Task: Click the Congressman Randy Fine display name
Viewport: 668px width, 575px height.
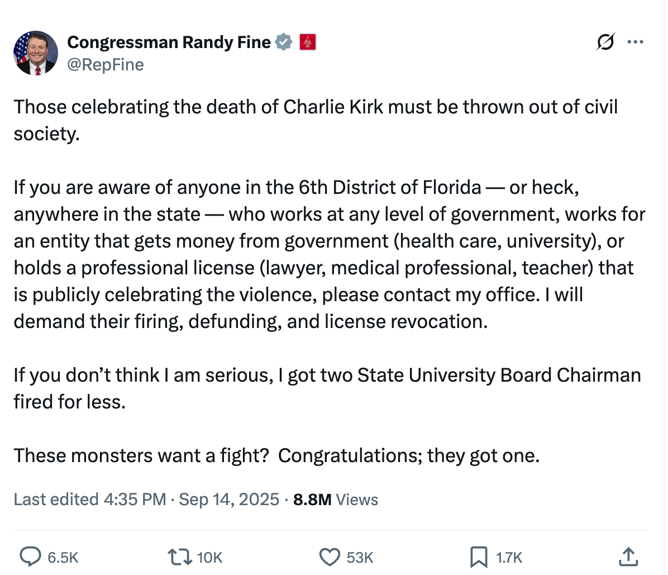Action: [169, 42]
